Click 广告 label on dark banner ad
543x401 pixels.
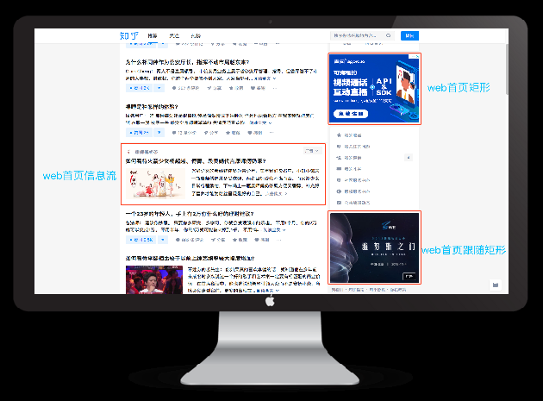tap(409, 276)
